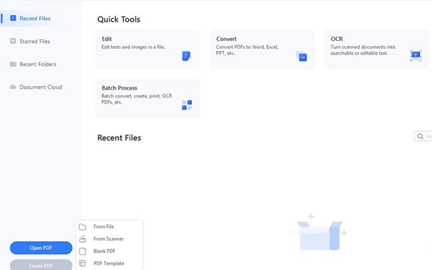Click the Recent Folders folder icon

[x=13, y=64]
